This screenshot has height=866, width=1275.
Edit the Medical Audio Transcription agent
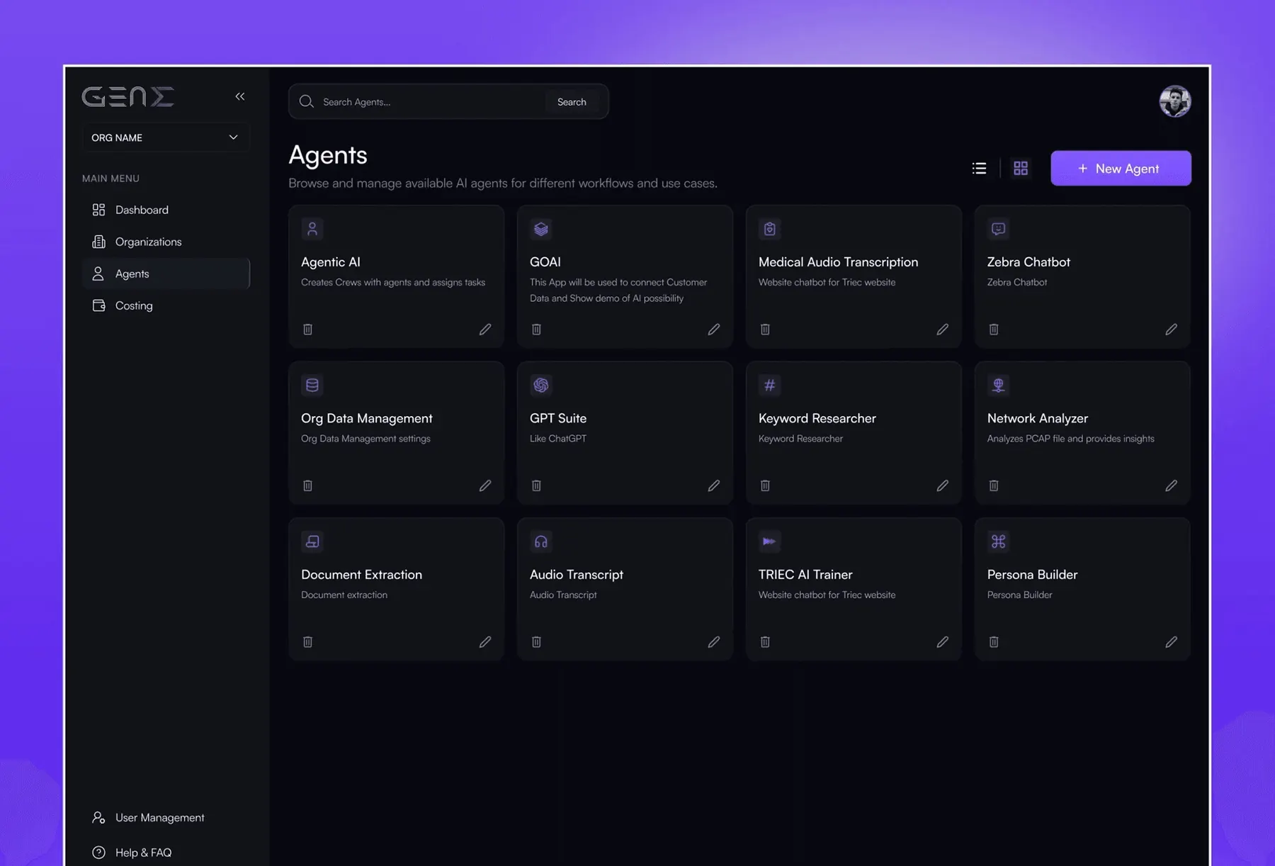pyautogui.click(x=943, y=330)
